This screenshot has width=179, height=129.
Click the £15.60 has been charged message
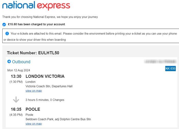[36, 24]
